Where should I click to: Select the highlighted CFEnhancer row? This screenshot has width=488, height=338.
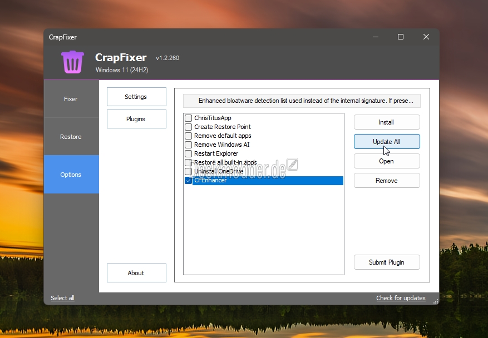pyautogui.click(x=268, y=180)
